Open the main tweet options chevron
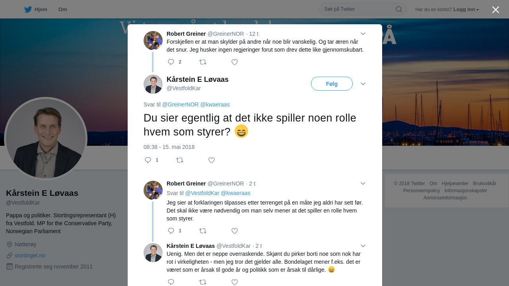The image size is (509, 286). tap(363, 84)
